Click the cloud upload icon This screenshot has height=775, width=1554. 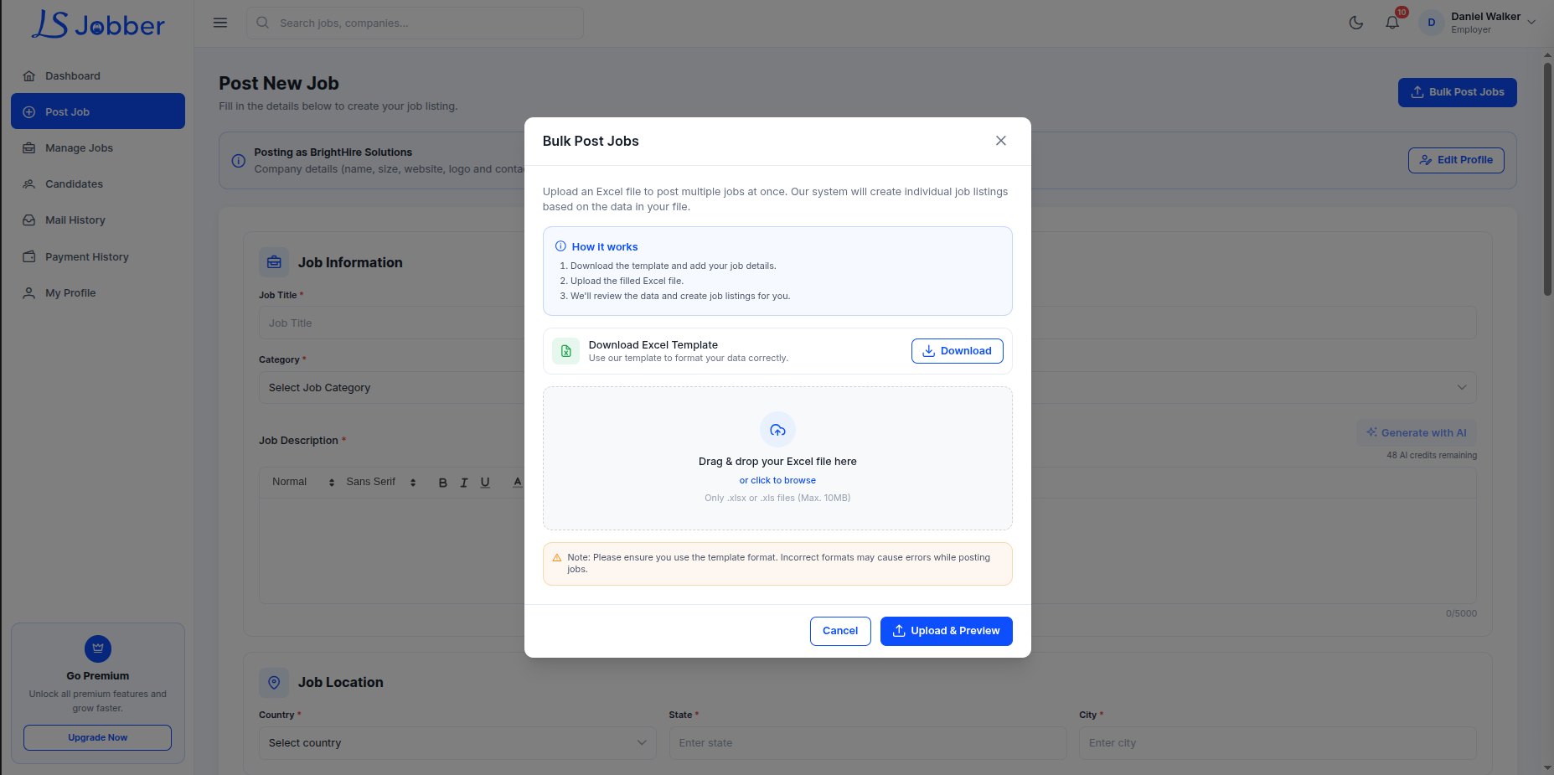[777, 430]
